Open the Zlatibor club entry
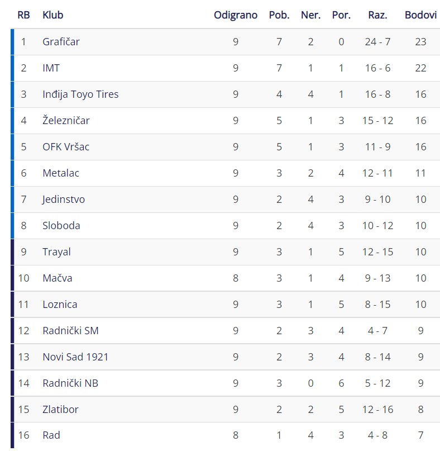440x451 pixels. coord(60,410)
